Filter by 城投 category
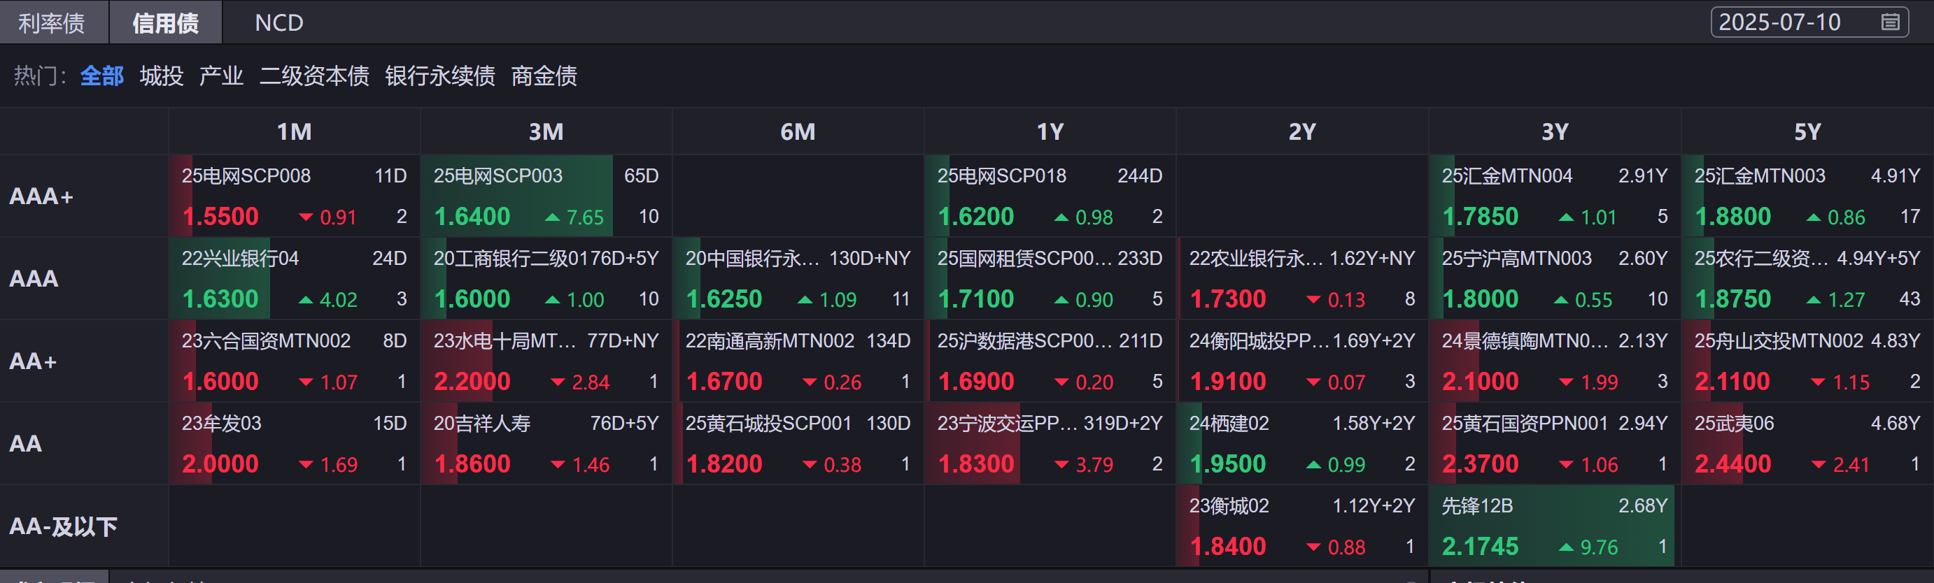Viewport: 1934px width, 583px height. click(x=162, y=75)
